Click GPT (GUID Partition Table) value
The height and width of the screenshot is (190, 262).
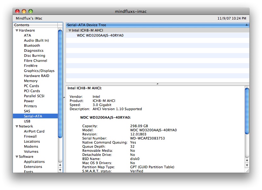coord(152,167)
